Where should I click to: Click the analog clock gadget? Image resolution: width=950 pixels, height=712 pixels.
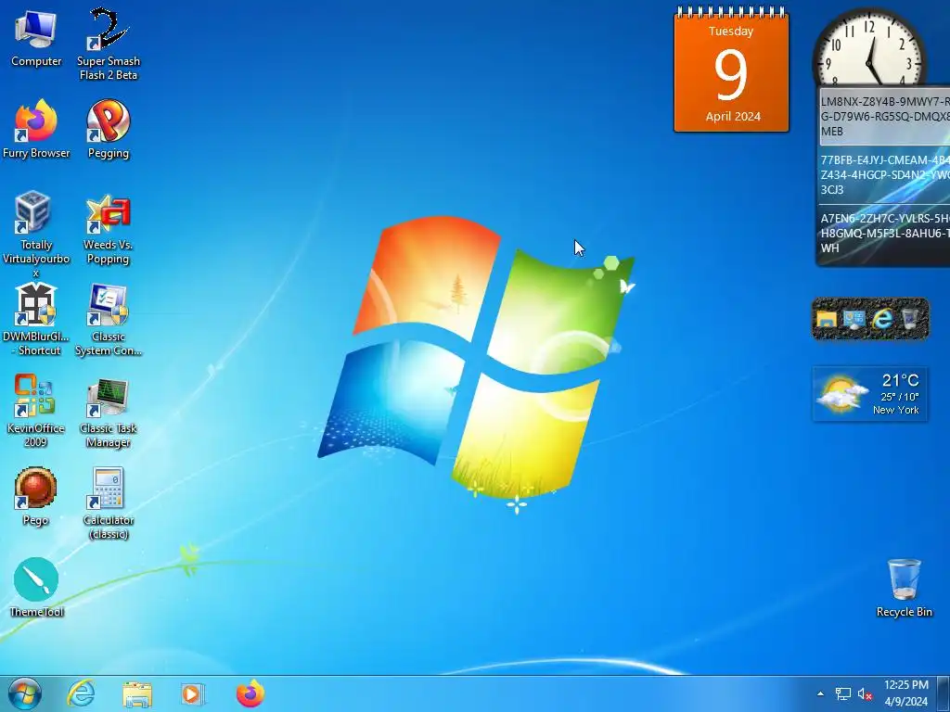pyautogui.click(x=869, y=47)
